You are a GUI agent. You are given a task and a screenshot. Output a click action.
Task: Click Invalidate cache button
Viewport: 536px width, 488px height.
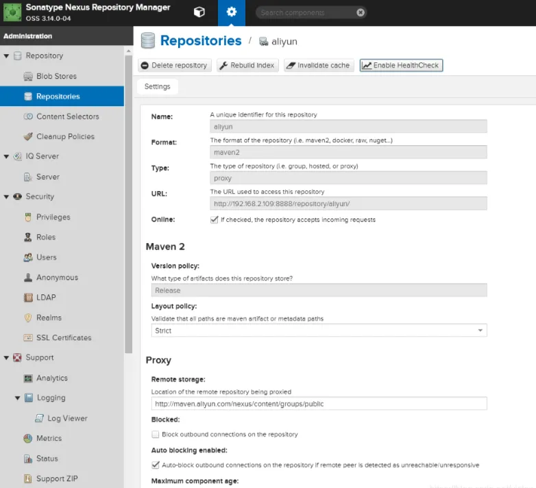pos(319,65)
